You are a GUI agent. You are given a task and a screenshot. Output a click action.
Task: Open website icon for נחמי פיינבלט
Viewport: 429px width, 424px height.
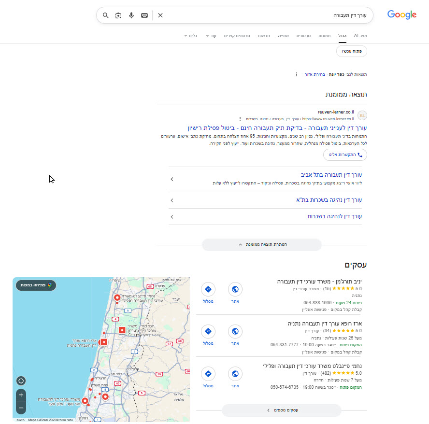pyautogui.click(x=235, y=374)
